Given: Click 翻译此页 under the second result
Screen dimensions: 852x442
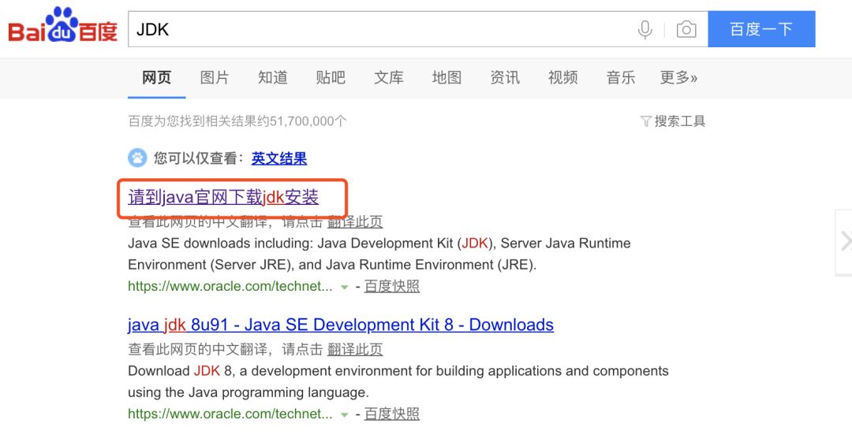Looking at the screenshot, I should [355, 349].
